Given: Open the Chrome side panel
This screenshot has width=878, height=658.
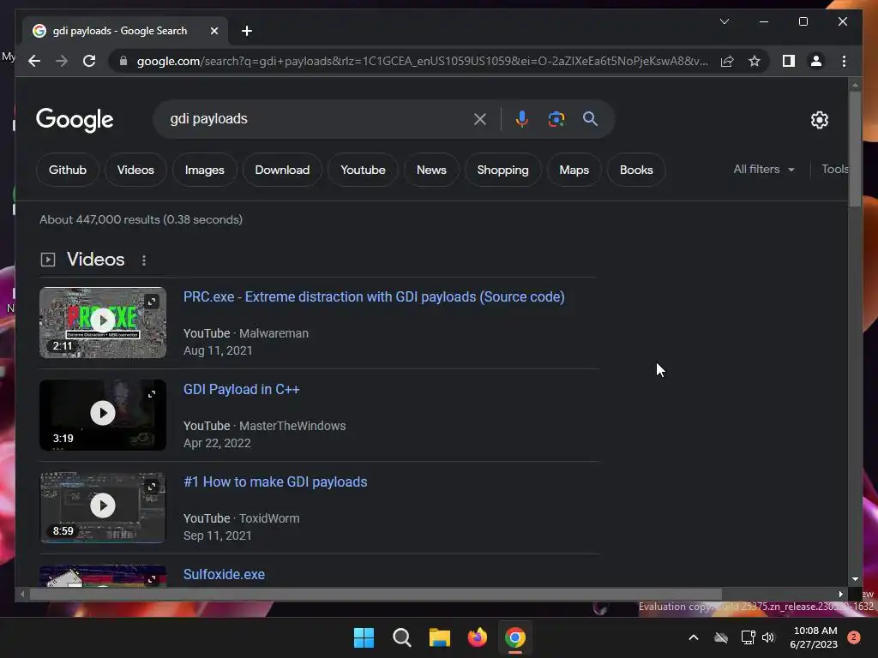Looking at the screenshot, I should coord(789,61).
